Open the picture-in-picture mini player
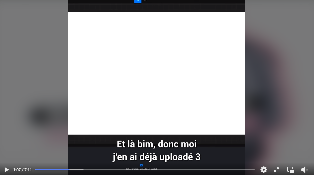 pos(290,170)
